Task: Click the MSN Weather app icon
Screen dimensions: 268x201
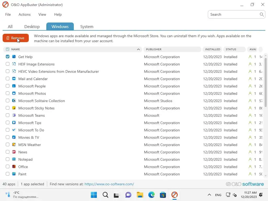Action: [x=14, y=145]
